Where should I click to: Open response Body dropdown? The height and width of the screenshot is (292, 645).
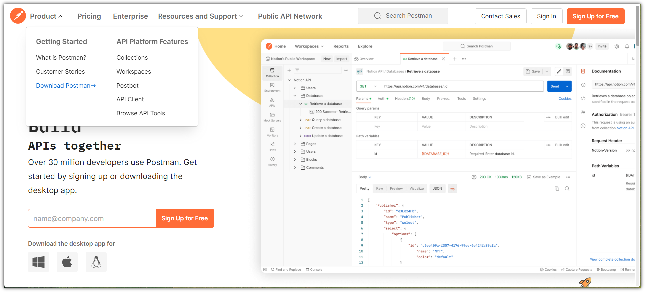point(365,177)
